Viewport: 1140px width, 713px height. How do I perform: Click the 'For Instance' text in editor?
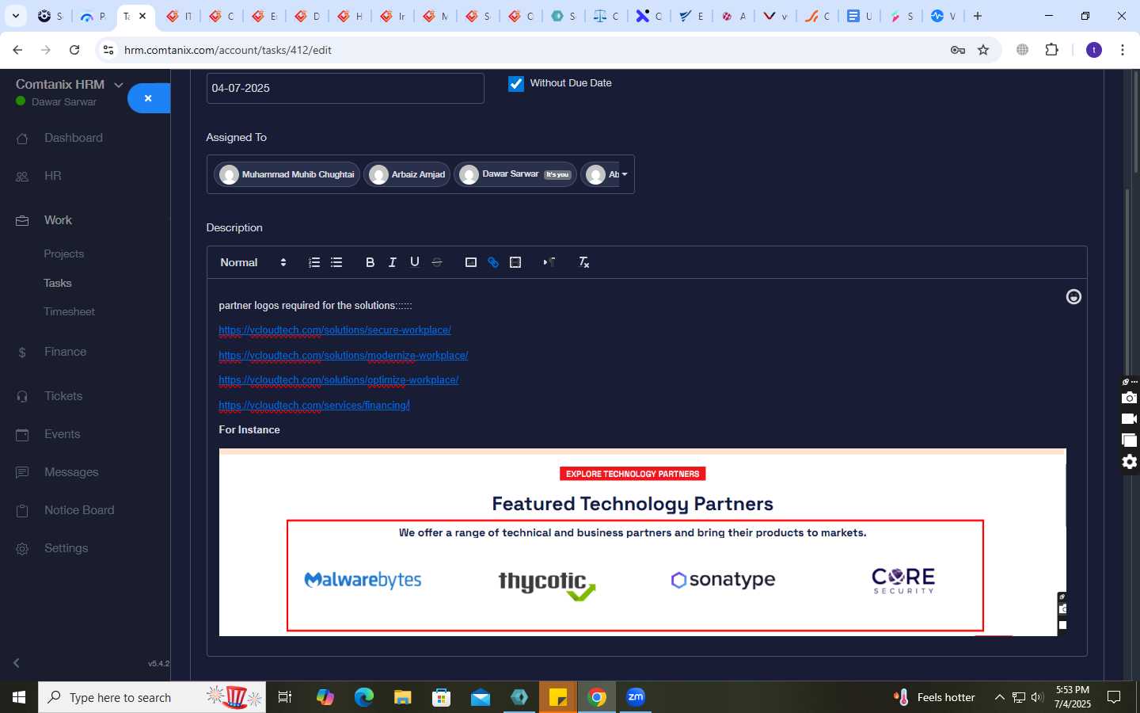[249, 430]
